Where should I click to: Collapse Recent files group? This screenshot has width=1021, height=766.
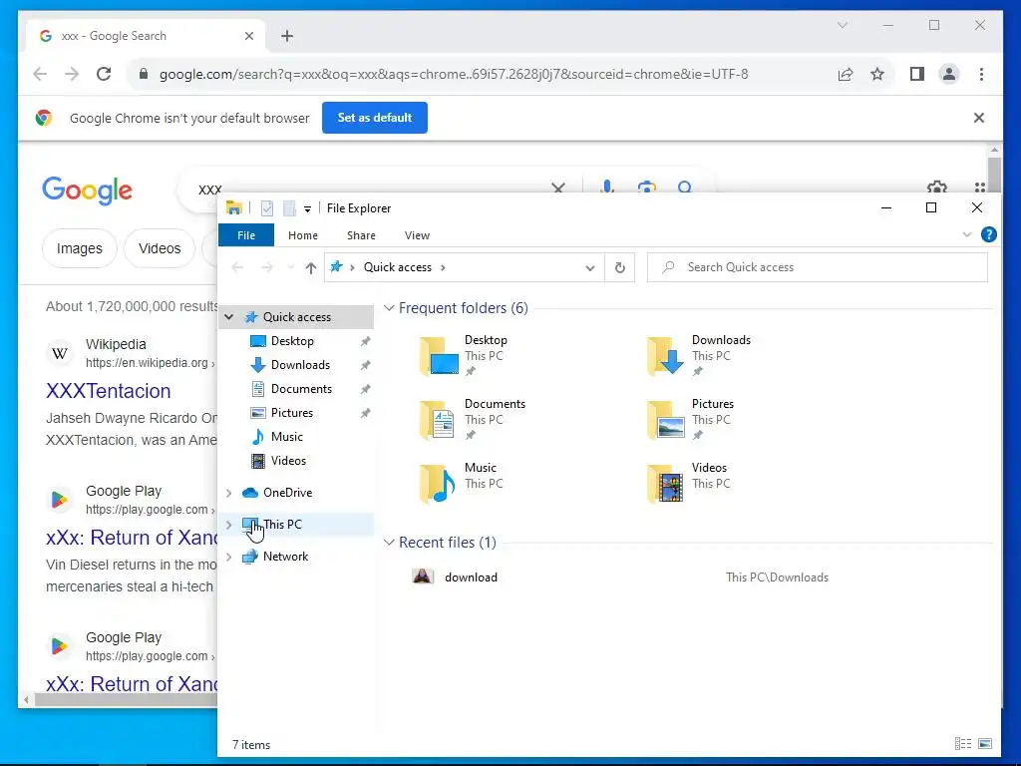pyautogui.click(x=389, y=542)
